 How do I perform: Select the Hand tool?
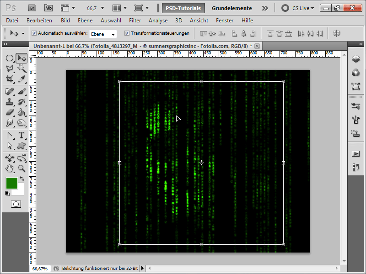click(x=10, y=168)
